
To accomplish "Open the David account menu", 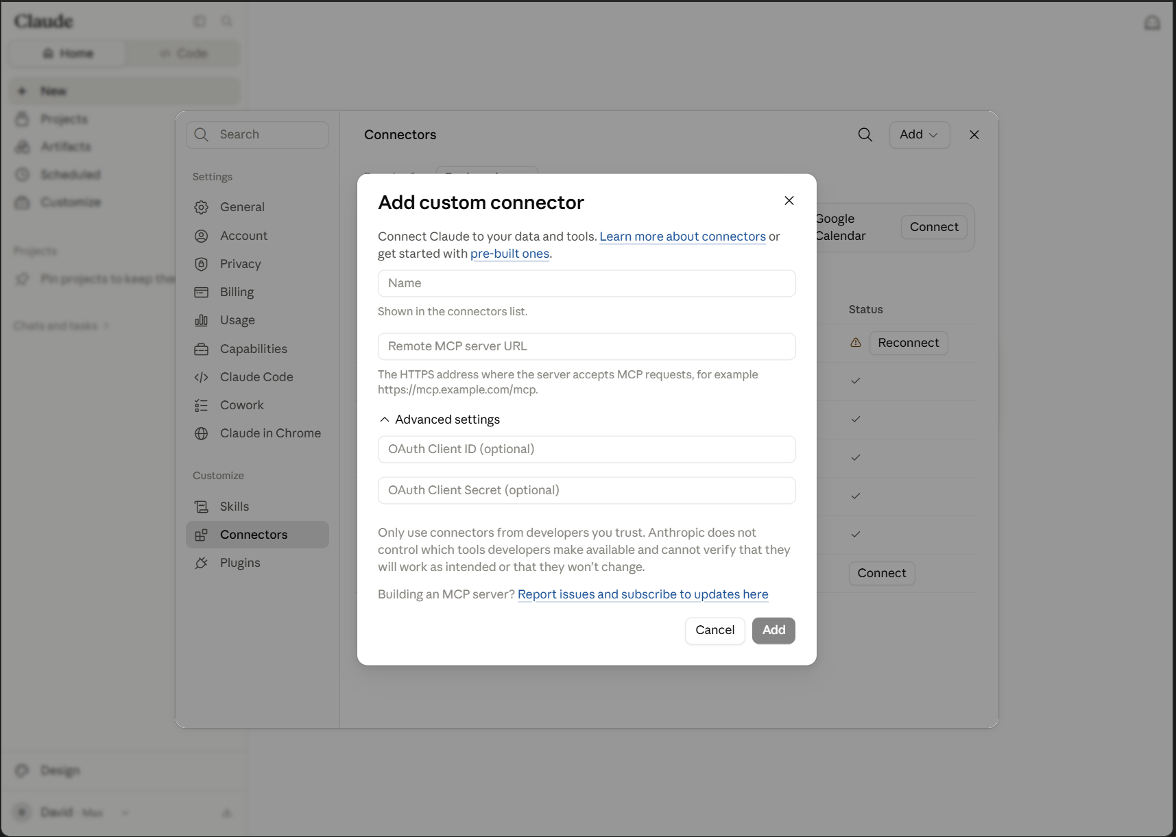I will click(72, 812).
